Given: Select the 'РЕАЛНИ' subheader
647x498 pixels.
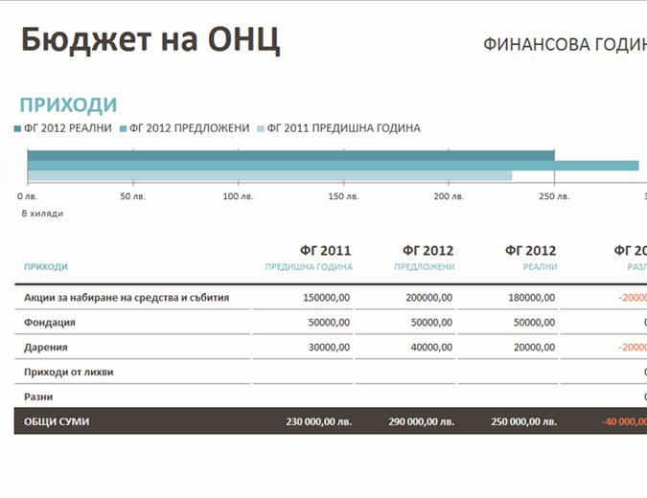Looking at the screenshot, I should (541, 267).
